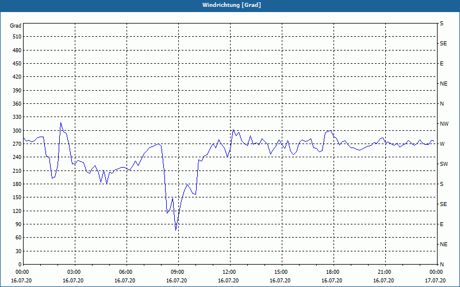Select the SW compass label on right axis

coord(444,164)
